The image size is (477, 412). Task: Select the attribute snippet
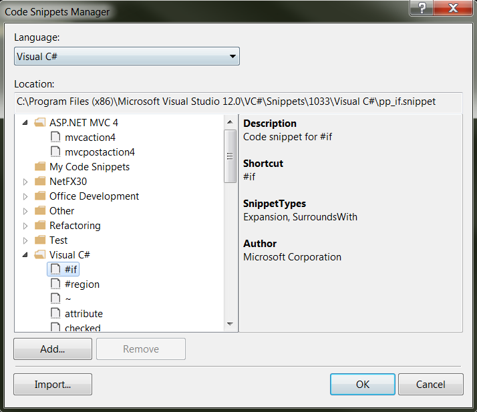pos(84,313)
